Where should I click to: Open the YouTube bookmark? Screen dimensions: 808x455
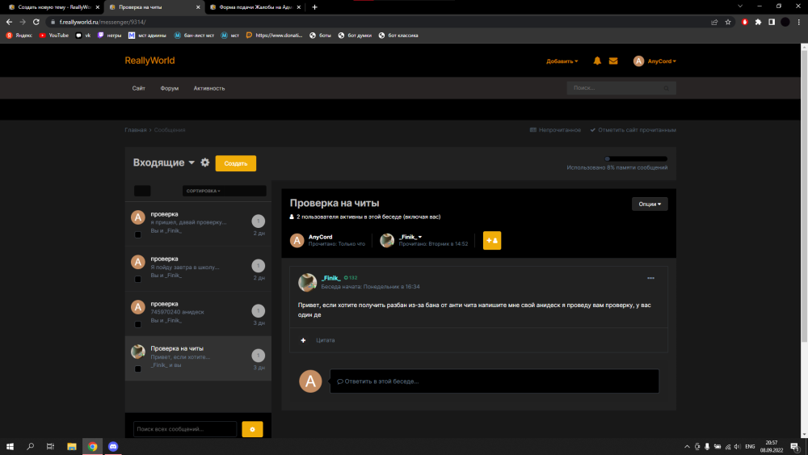pos(53,35)
